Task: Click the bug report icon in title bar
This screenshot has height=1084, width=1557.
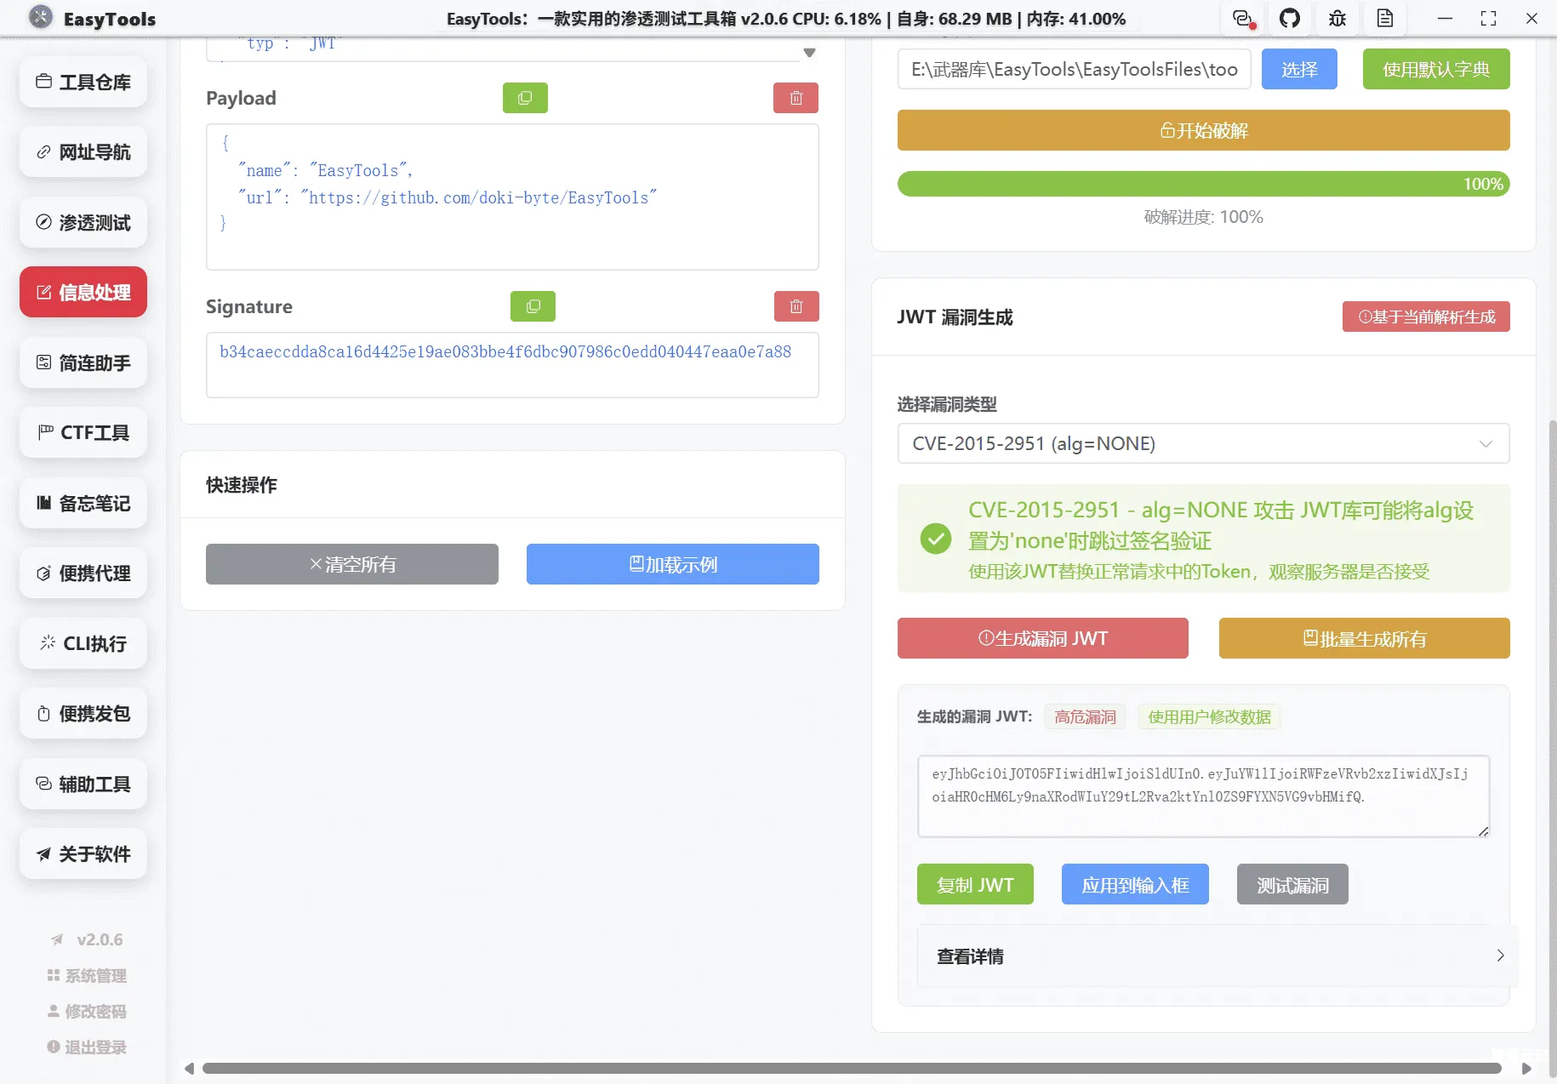Action: tap(1337, 18)
